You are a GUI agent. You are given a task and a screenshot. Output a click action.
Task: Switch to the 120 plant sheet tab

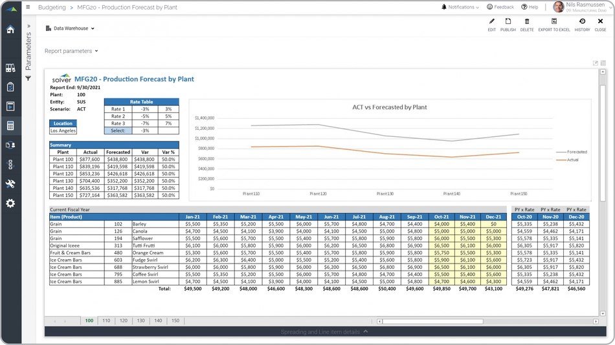click(x=123, y=320)
